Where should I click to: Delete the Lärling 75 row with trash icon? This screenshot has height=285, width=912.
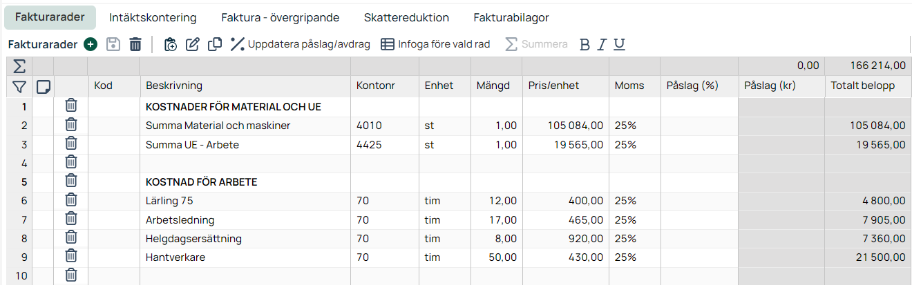[70, 200]
